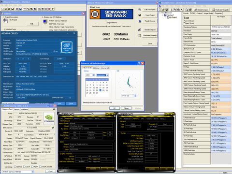Screen dimensions: 232x174
Task: Toggle the PhysX checkbox in GPU-Z
Action: (x=32, y=167)
